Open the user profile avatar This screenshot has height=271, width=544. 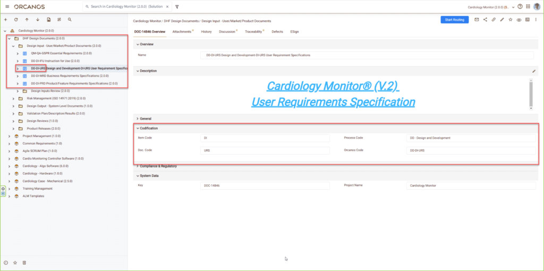[x=537, y=6]
